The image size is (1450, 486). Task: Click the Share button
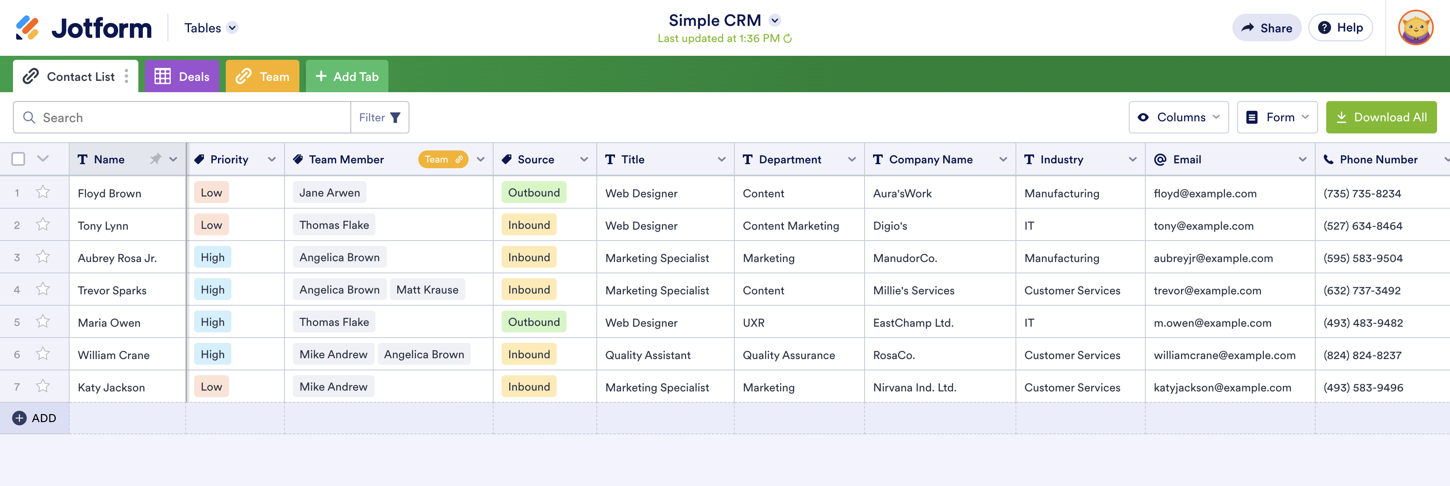point(1266,27)
